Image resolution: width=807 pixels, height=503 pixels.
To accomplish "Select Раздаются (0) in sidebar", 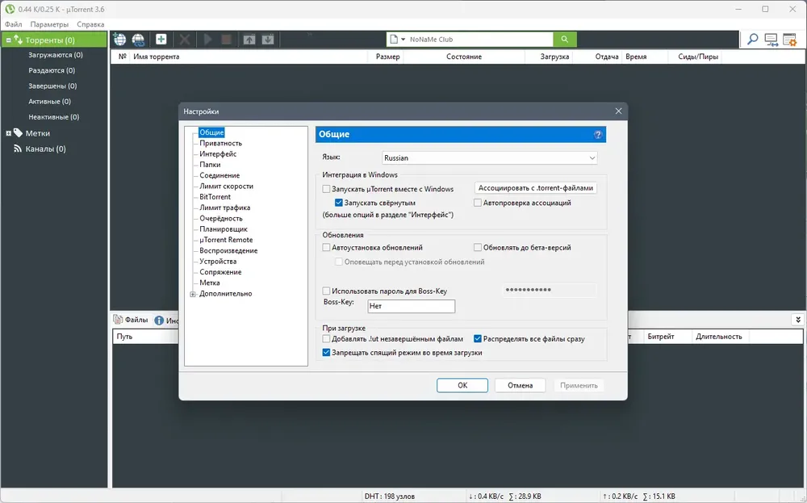I will [x=52, y=70].
